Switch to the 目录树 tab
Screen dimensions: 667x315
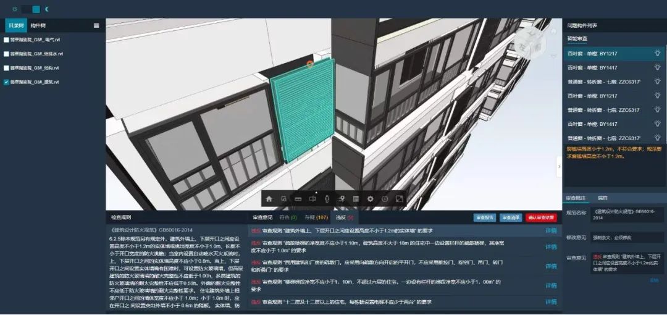coord(15,25)
